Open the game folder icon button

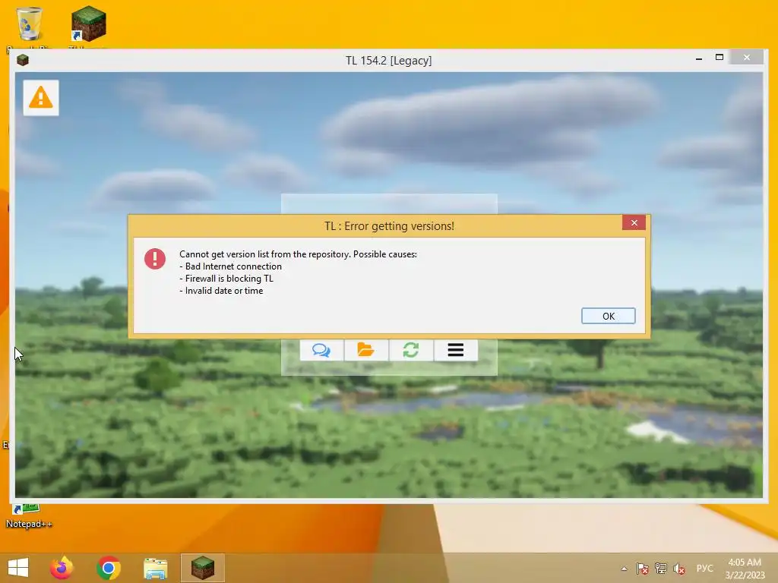coord(366,350)
